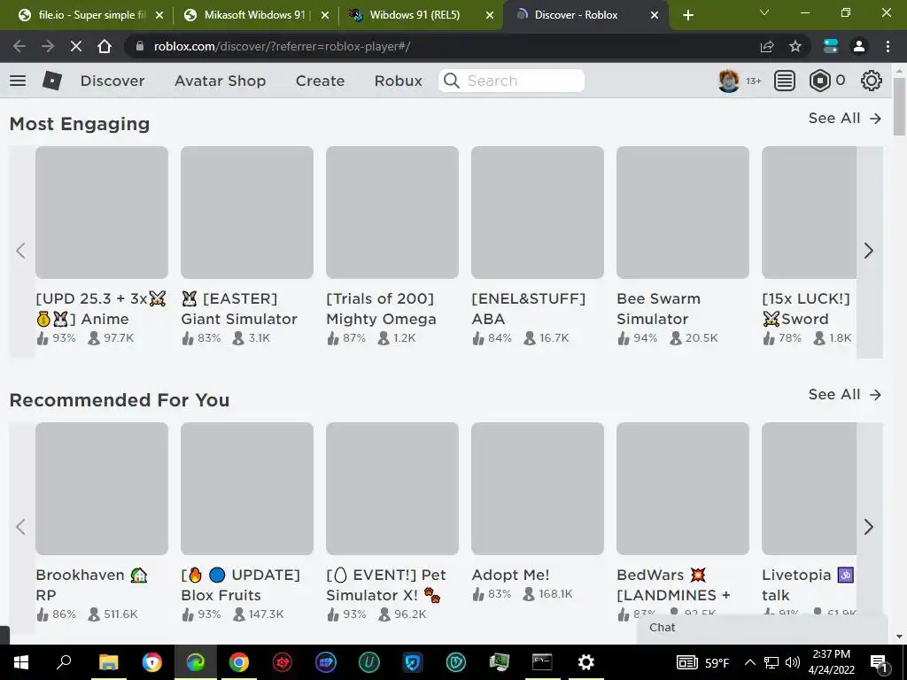This screenshot has height=680, width=907.
Task: Open the Create navigation item
Action: [x=320, y=81]
